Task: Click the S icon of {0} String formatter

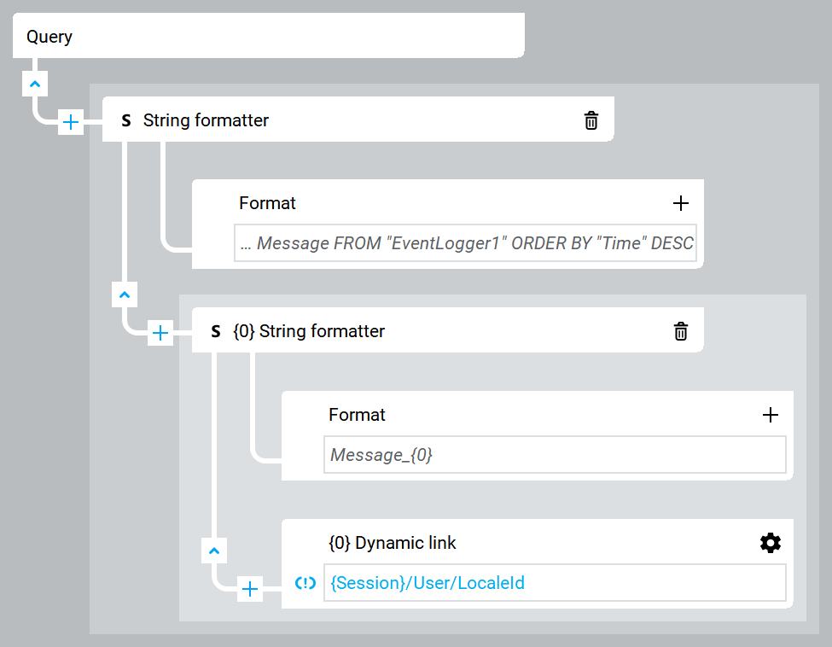Action: (x=217, y=331)
